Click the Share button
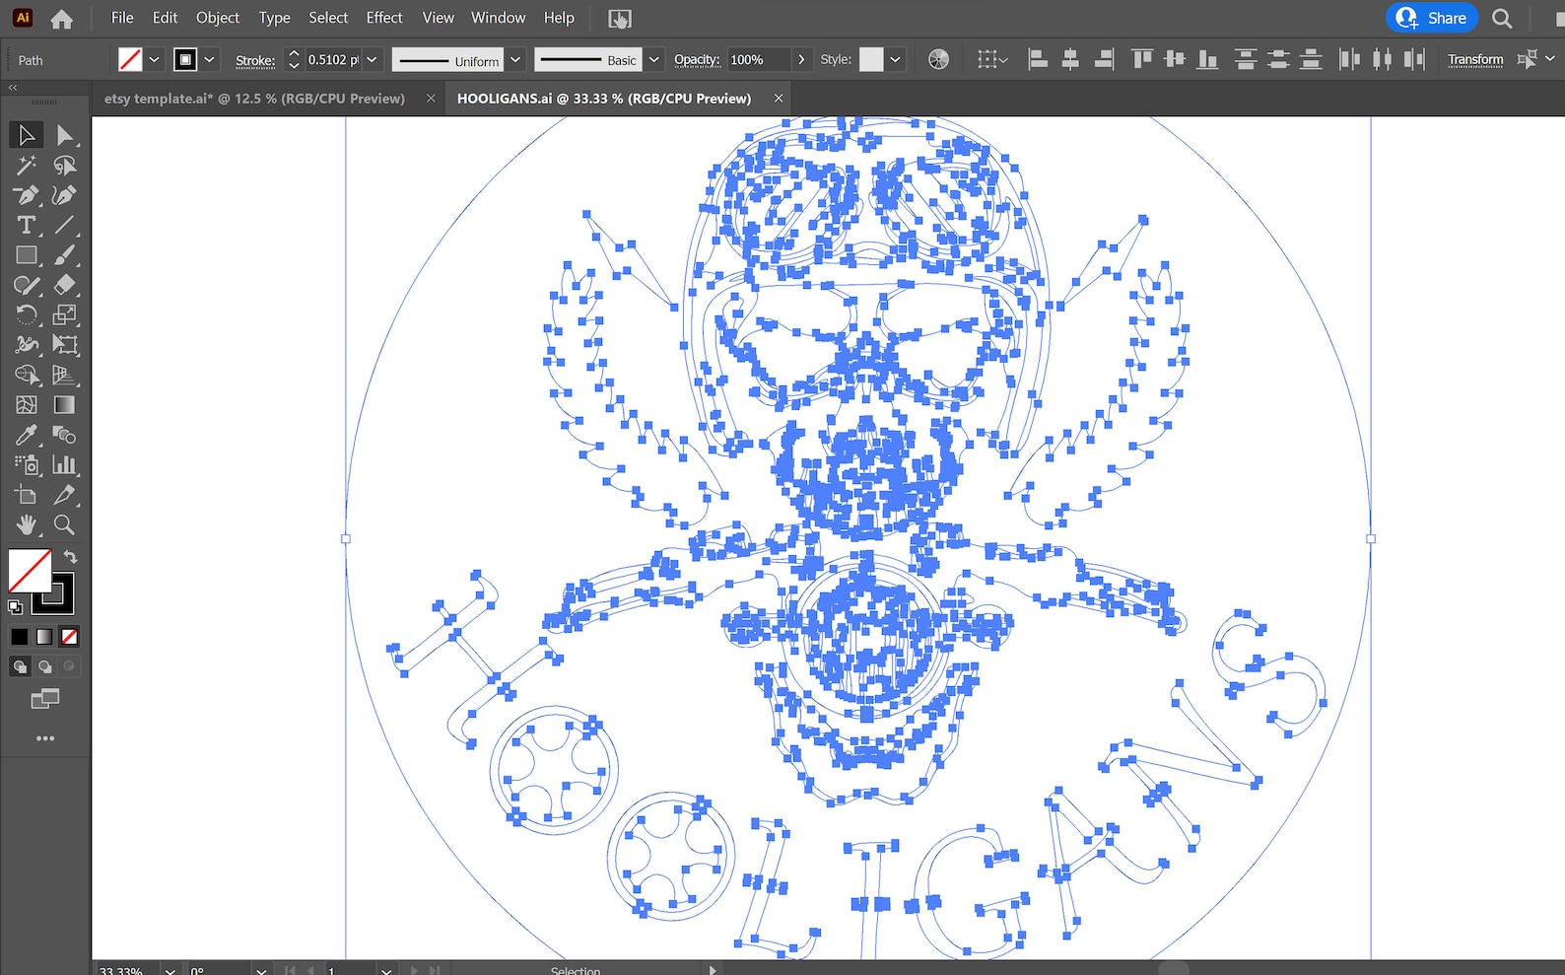Image resolution: width=1565 pixels, height=975 pixels. pyautogui.click(x=1431, y=18)
